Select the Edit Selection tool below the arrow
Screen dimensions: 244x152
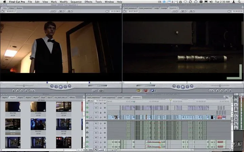236,101
